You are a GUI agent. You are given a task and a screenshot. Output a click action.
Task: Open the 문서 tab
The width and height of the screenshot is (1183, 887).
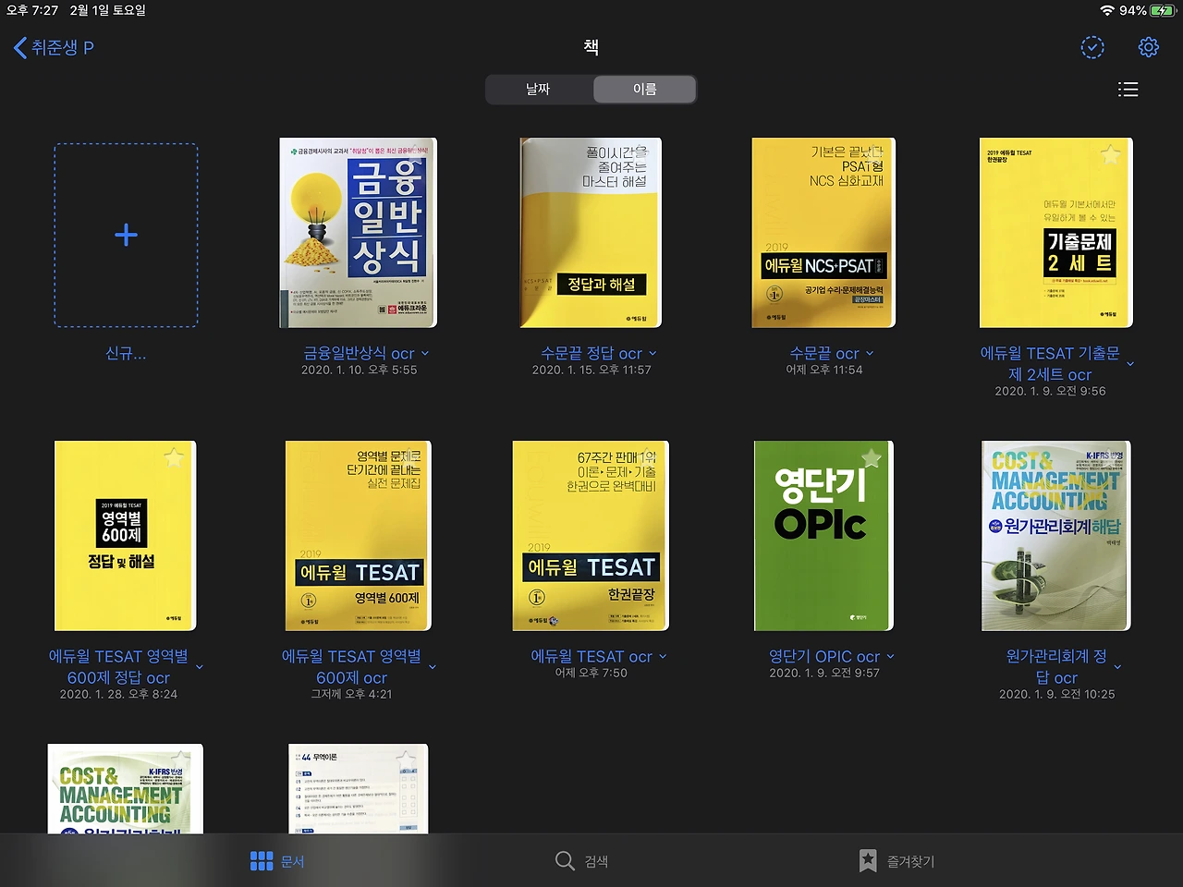(x=277, y=861)
